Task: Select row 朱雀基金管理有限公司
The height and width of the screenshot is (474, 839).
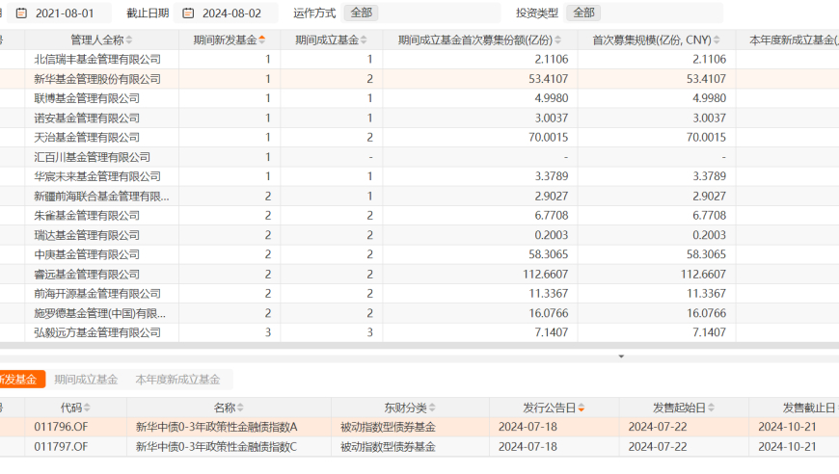Action: 419,216
